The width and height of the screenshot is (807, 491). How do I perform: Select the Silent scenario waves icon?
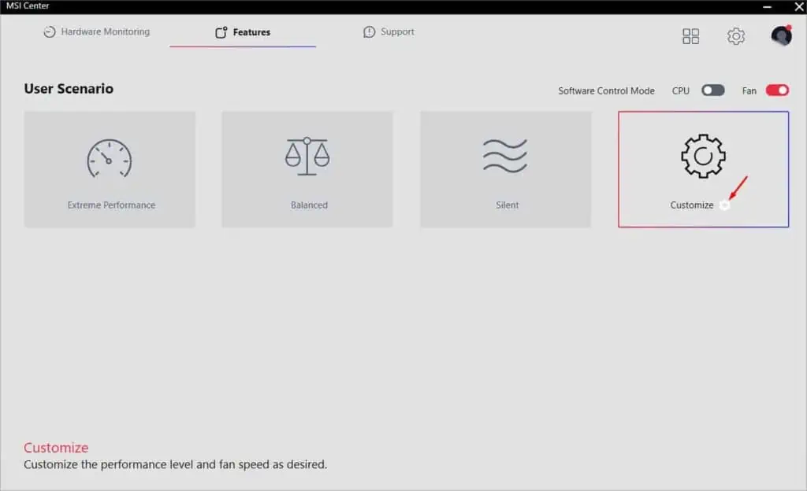(505, 157)
